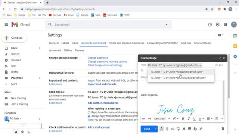239x134 pixels.
Task: Open the Peachtree label in sidebar
Action: (x=17, y=78)
